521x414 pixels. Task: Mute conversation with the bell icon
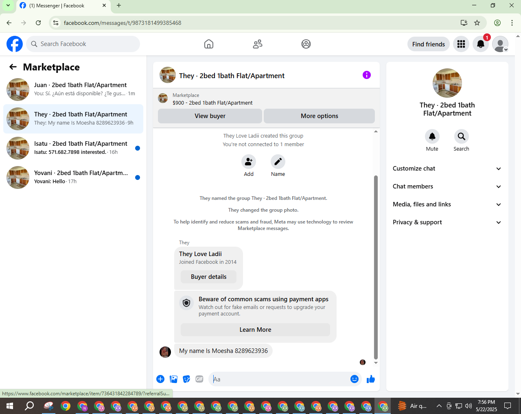432,136
